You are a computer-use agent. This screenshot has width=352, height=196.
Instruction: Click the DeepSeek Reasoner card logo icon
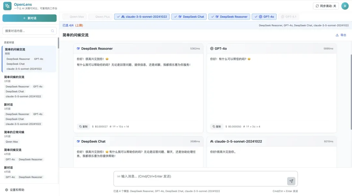tap(78, 49)
